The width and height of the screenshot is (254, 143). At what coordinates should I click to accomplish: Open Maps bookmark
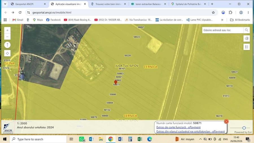click(x=38, y=20)
